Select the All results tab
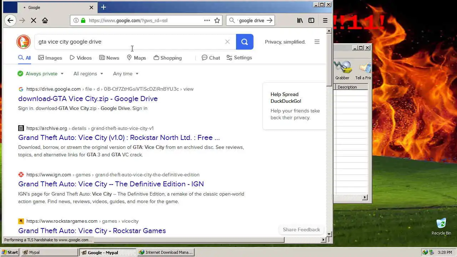The image size is (457, 257). pos(24,58)
